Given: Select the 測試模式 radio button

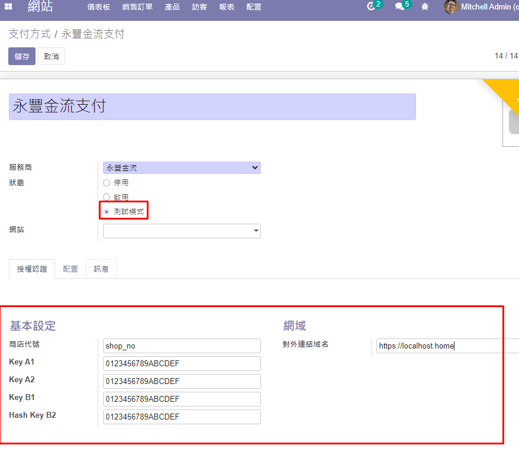Looking at the screenshot, I should (107, 212).
